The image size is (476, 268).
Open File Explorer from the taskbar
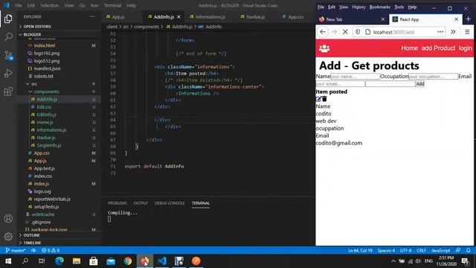click(77, 261)
